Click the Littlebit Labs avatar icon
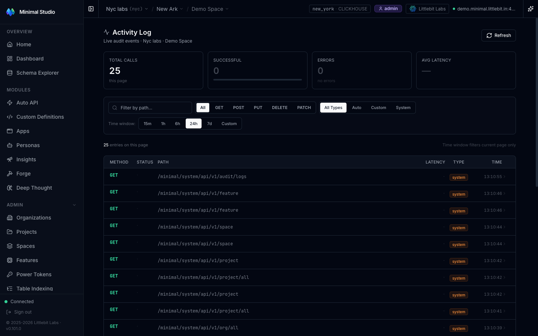Screen dimensions: 538x336 pos(412,9)
